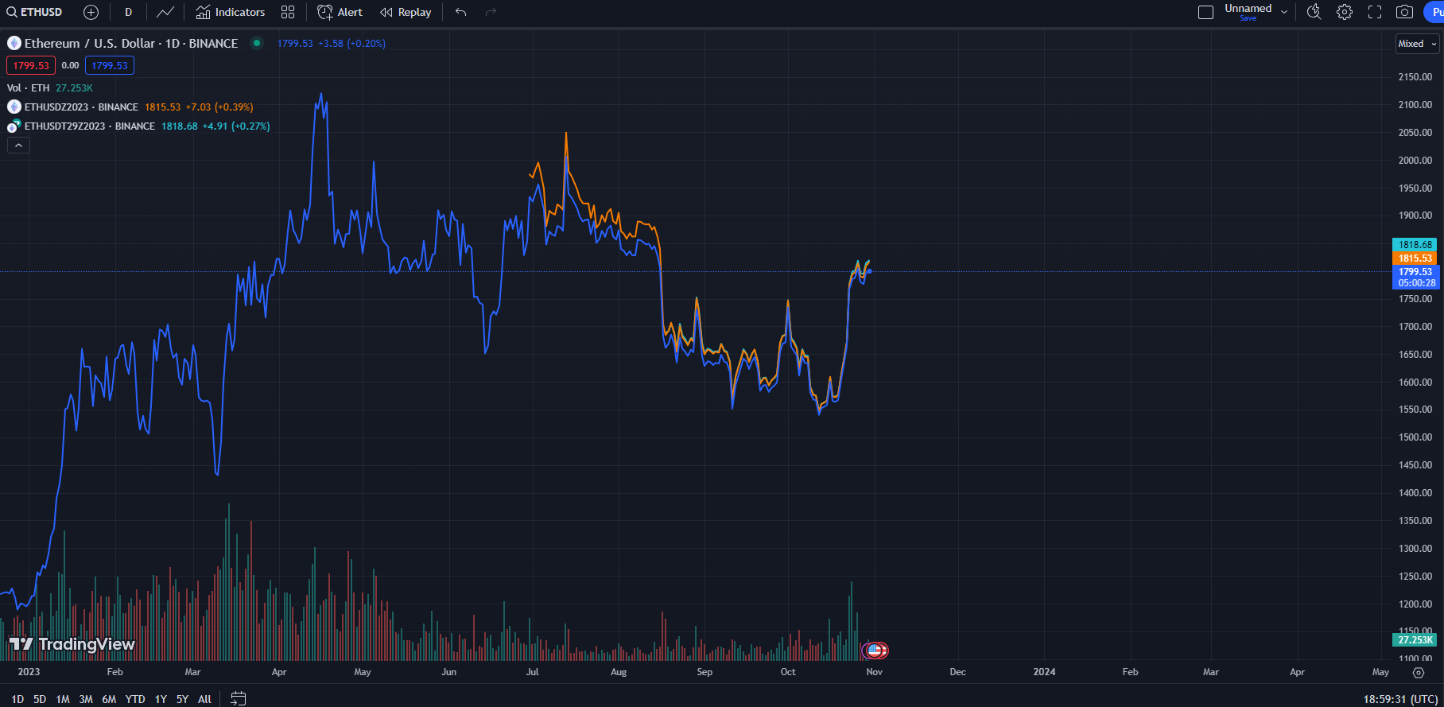Add a comparison symbol with the plus icon
Image resolution: width=1444 pixels, height=707 pixels.
click(x=91, y=12)
